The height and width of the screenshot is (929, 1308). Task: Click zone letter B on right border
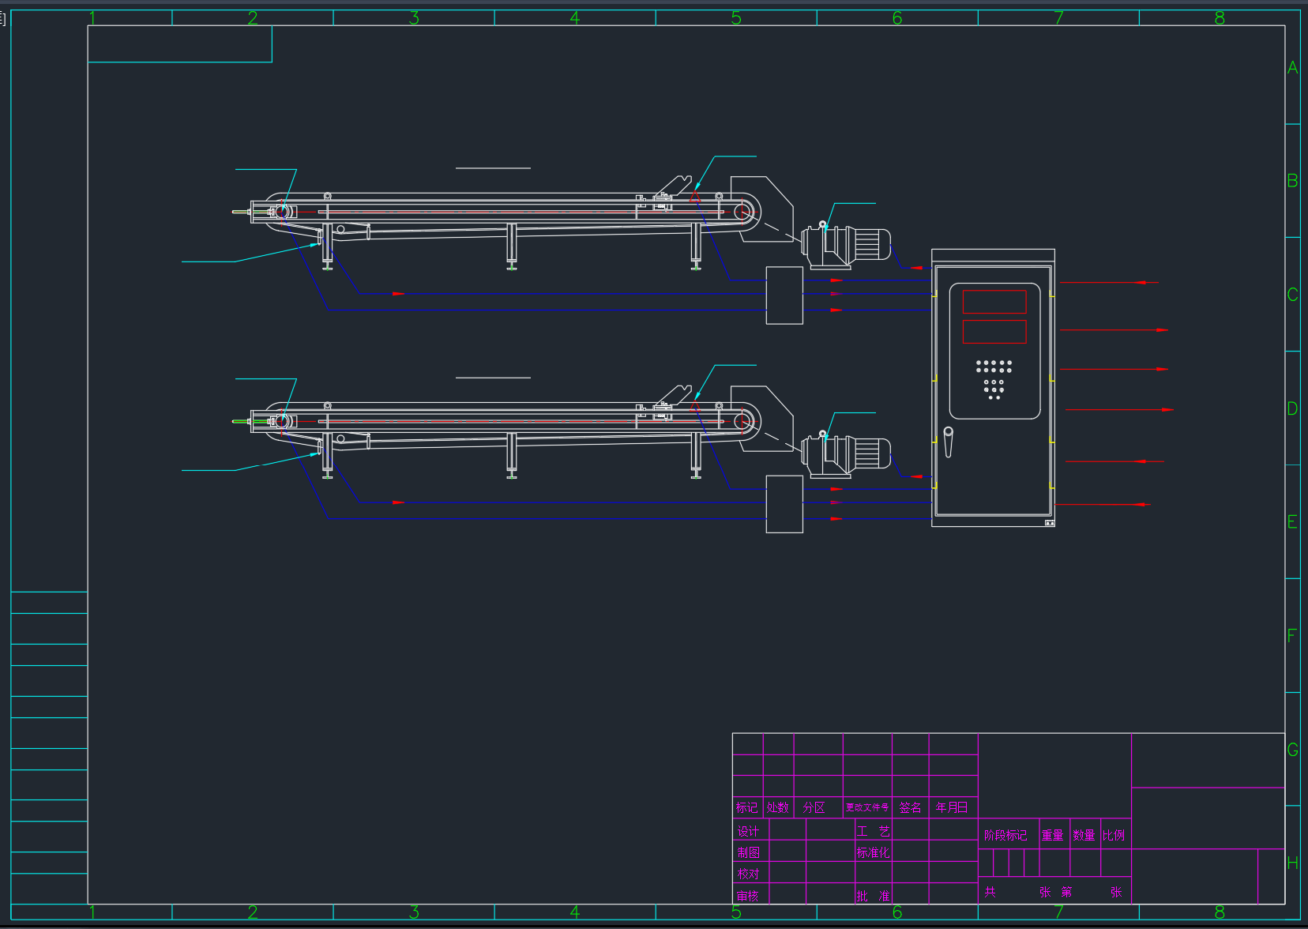[1292, 181]
